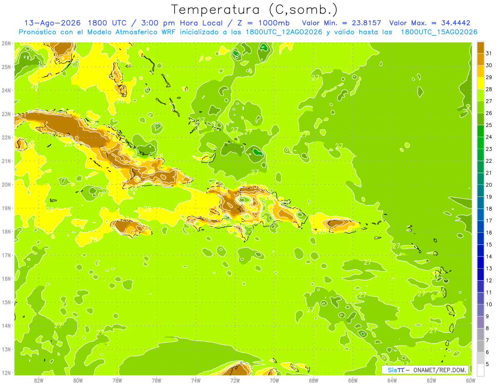Click the 78W longitude axis label
The width and height of the screenshot is (500, 386).
click(117, 380)
